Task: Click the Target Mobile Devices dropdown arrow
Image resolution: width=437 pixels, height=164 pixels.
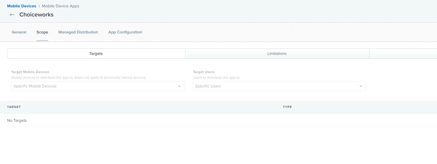Action: click(179, 87)
